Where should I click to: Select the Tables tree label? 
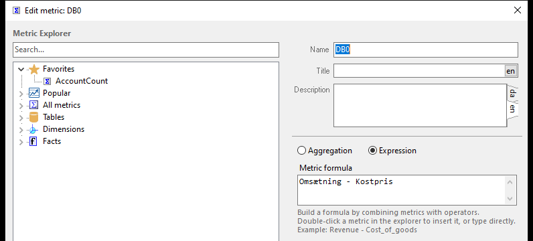pyautogui.click(x=54, y=117)
